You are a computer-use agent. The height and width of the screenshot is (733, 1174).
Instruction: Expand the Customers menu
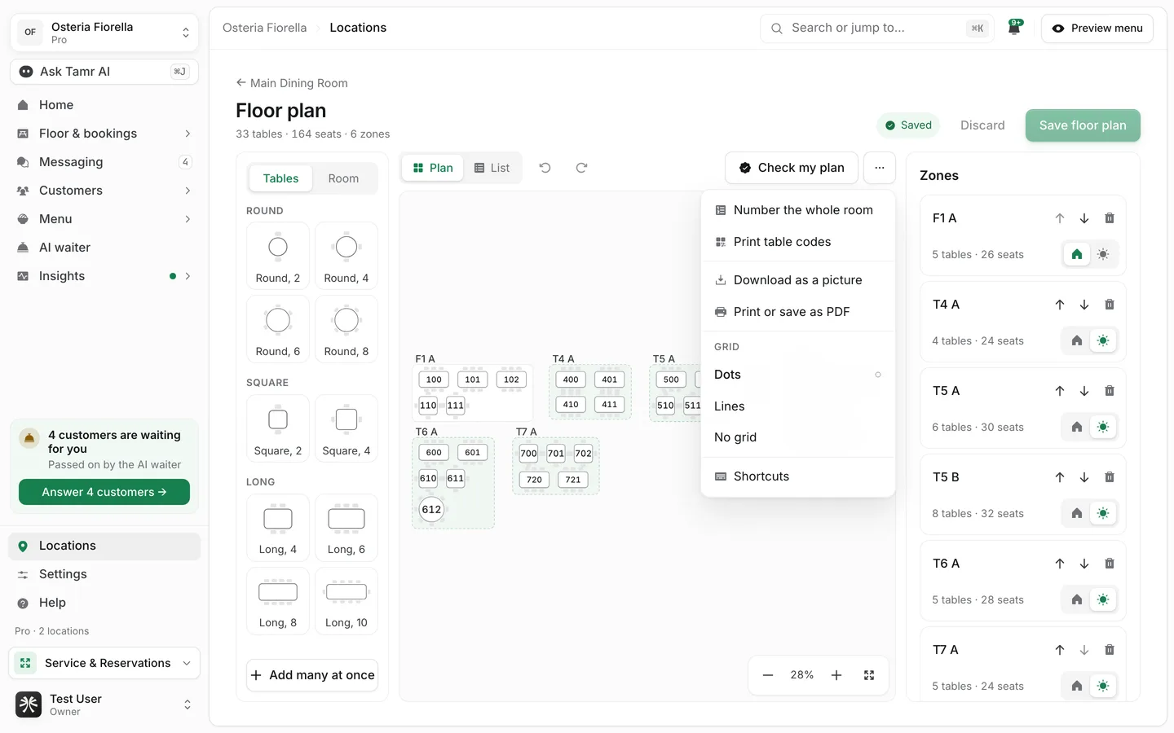click(x=104, y=191)
